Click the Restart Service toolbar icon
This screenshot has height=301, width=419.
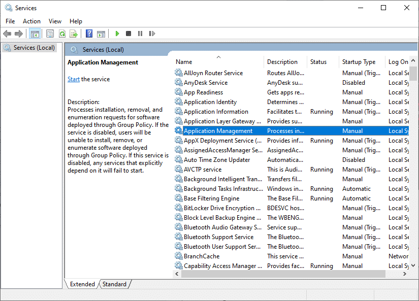click(x=152, y=34)
